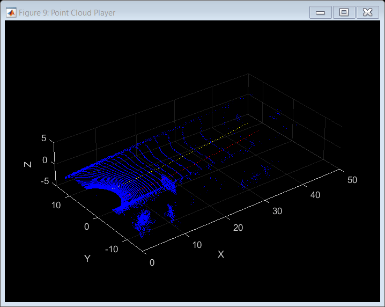385x307 pixels.
Task: Click the X-axis tick label 40
Action: [315, 195]
